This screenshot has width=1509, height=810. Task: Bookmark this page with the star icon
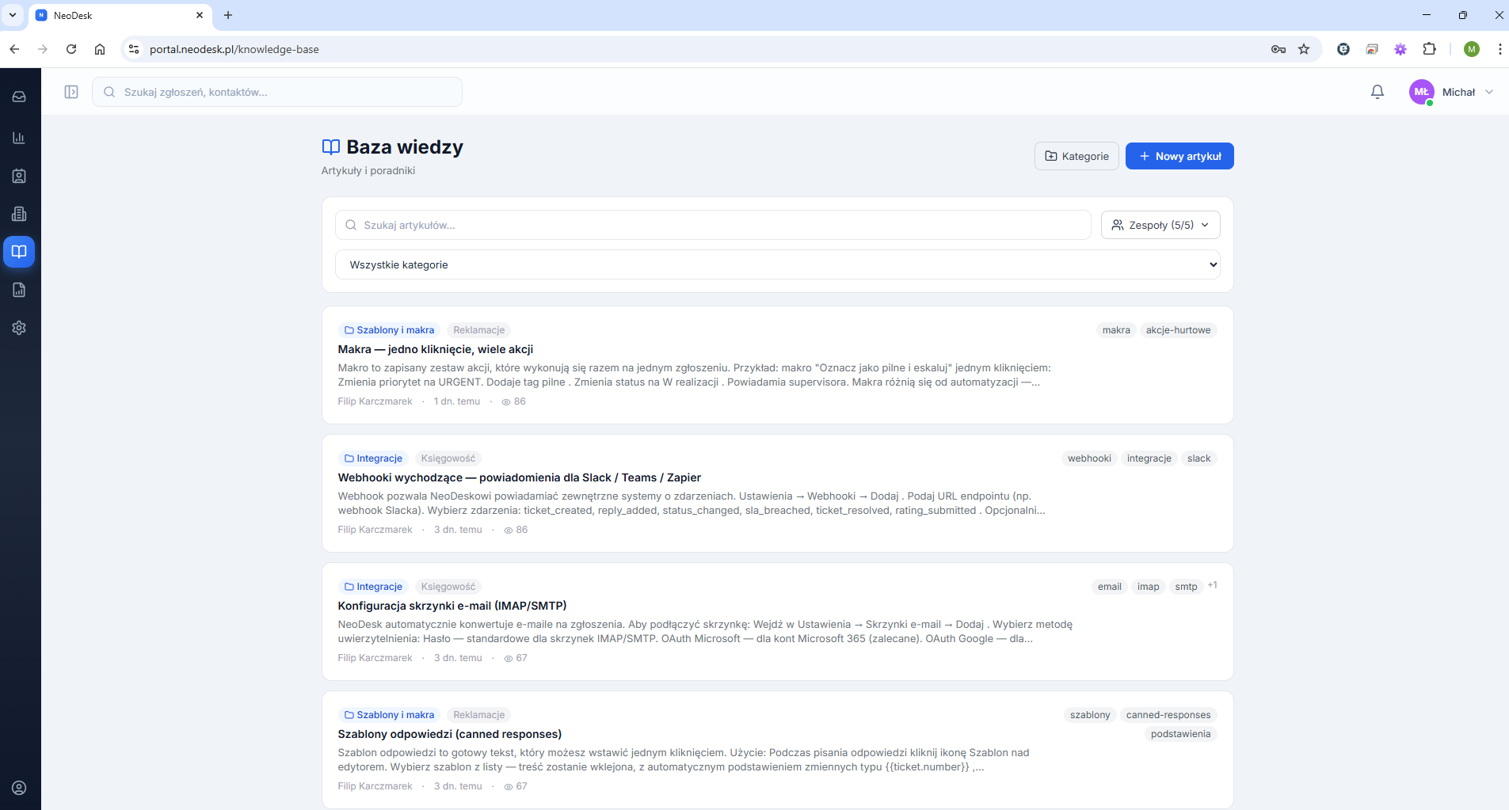click(x=1304, y=49)
